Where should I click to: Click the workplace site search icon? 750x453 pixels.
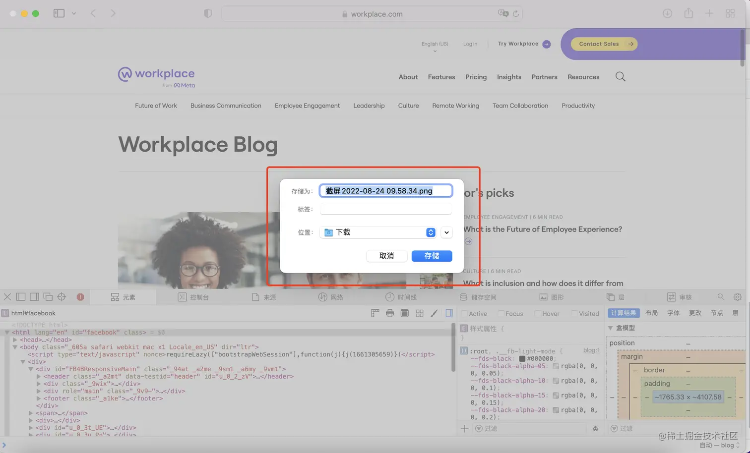tap(621, 77)
